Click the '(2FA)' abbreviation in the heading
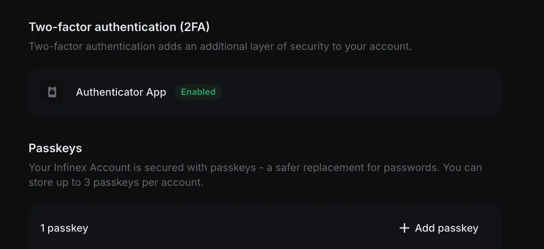 pyautogui.click(x=194, y=27)
